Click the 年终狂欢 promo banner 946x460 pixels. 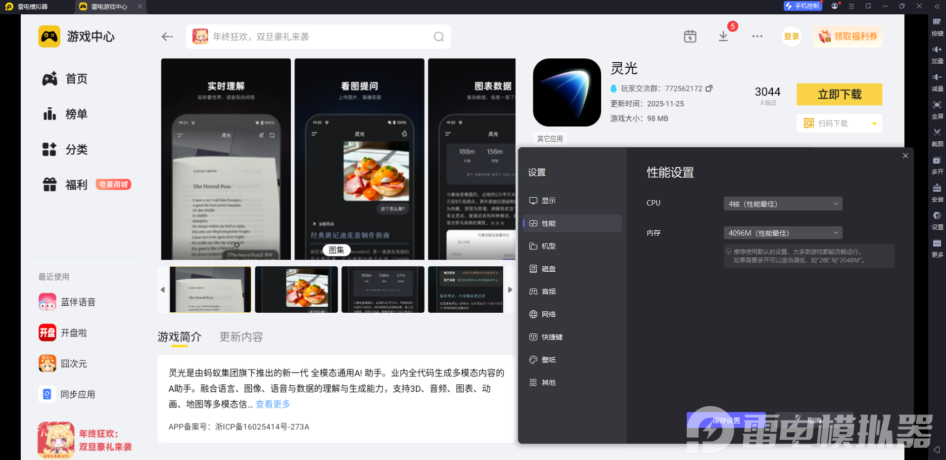[x=85, y=440]
